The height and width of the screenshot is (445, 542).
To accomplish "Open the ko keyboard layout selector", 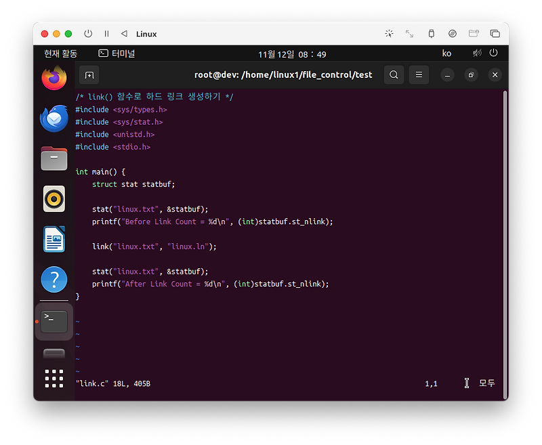I will pyautogui.click(x=446, y=53).
